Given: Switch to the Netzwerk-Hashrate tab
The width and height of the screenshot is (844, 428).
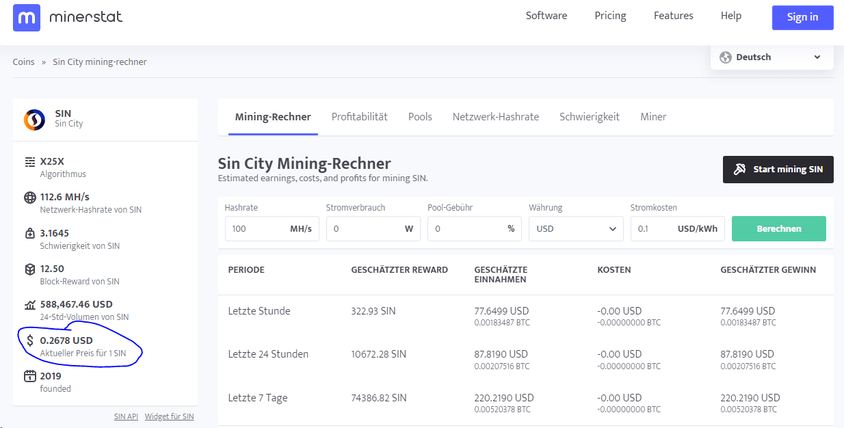Looking at the screenshot, I should [496, 117].
